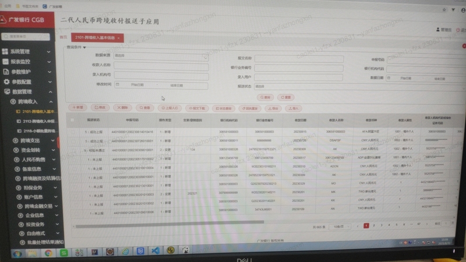
Task: Expand the 系统管理 menu chevron
Action: pyautogui.click(x=48, y=52)
